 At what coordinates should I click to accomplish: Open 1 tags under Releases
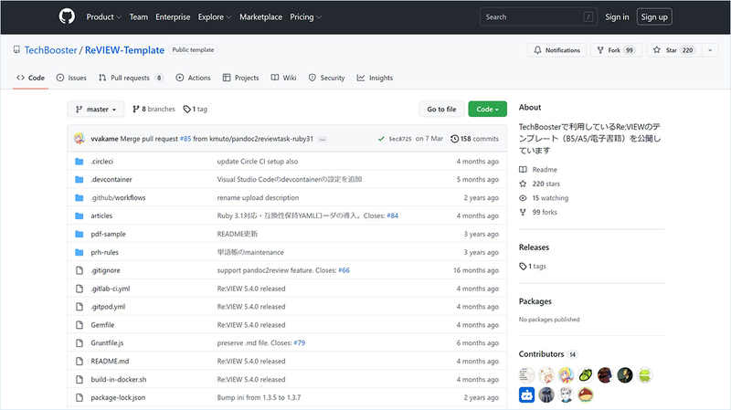click(533, 267)
